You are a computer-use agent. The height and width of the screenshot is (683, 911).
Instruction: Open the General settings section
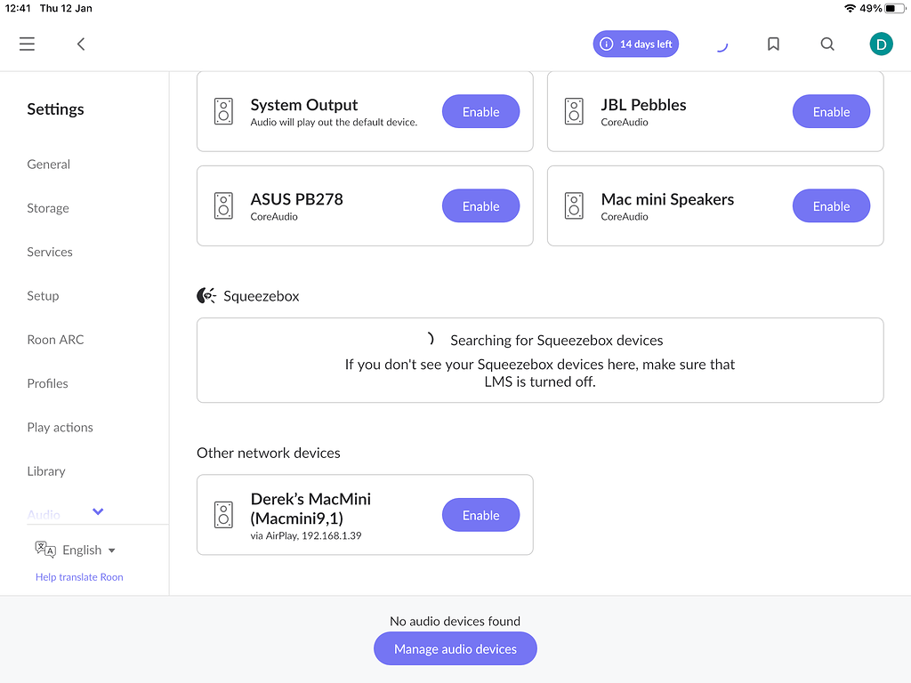[49, 165]
